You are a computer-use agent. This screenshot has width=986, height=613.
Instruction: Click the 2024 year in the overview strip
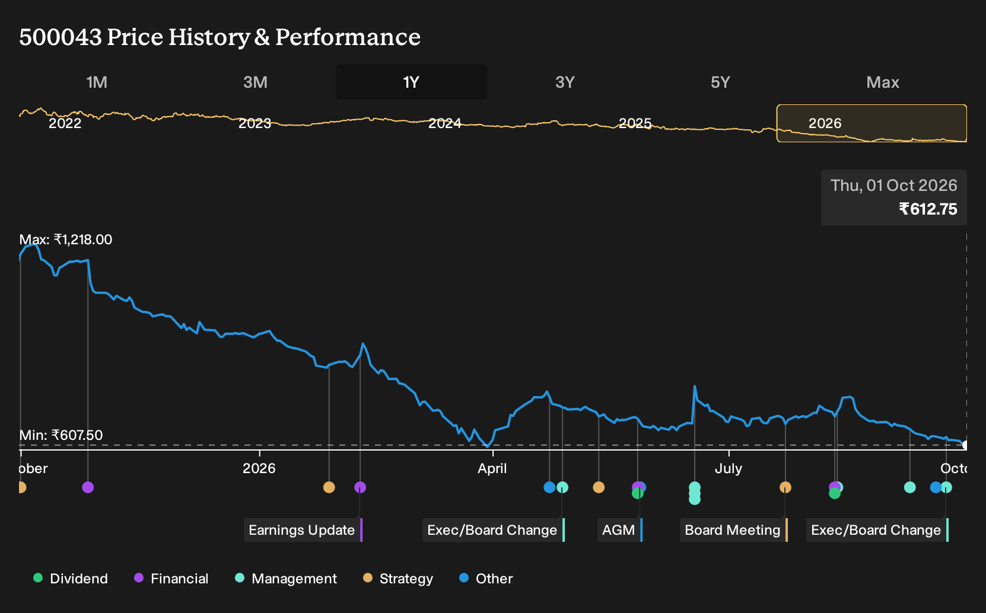[x=445, y=123]
